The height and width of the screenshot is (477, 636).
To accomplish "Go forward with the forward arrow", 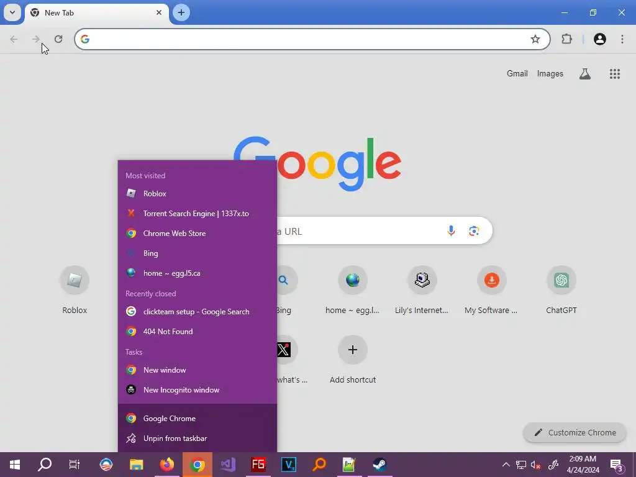I will 35,39.
